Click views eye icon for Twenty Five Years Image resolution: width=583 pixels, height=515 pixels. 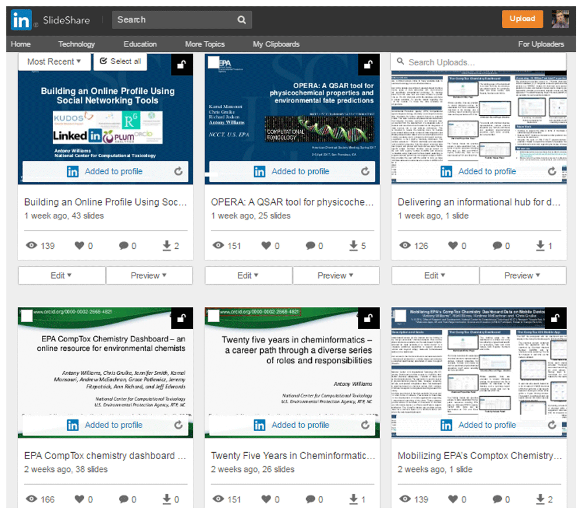pos(218,499)
